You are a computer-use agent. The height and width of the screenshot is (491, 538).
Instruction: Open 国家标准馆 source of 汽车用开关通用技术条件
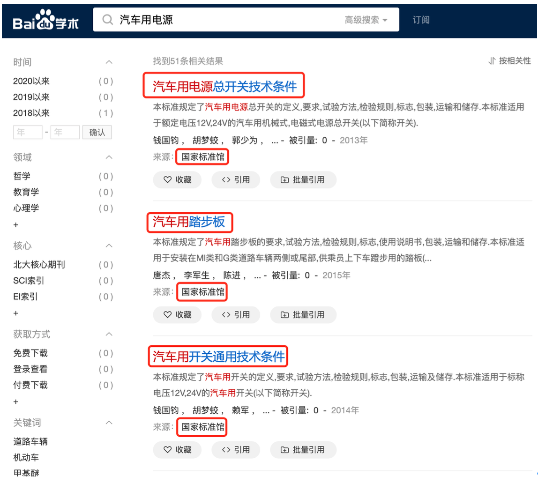pos(203,427)
